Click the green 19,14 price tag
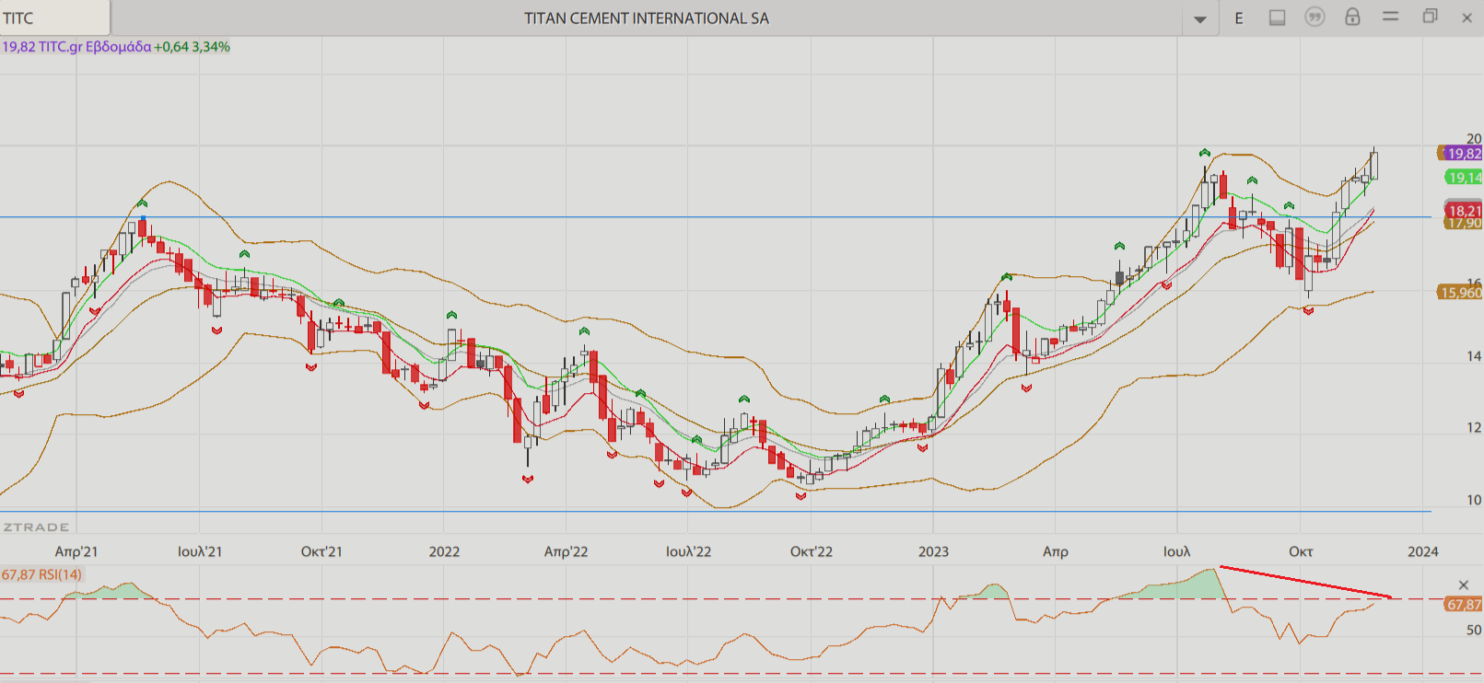The width and height of the screenshot is (1484, 683). point(1463,178)
